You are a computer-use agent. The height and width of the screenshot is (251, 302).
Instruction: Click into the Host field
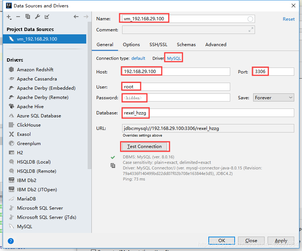[176, 72]
